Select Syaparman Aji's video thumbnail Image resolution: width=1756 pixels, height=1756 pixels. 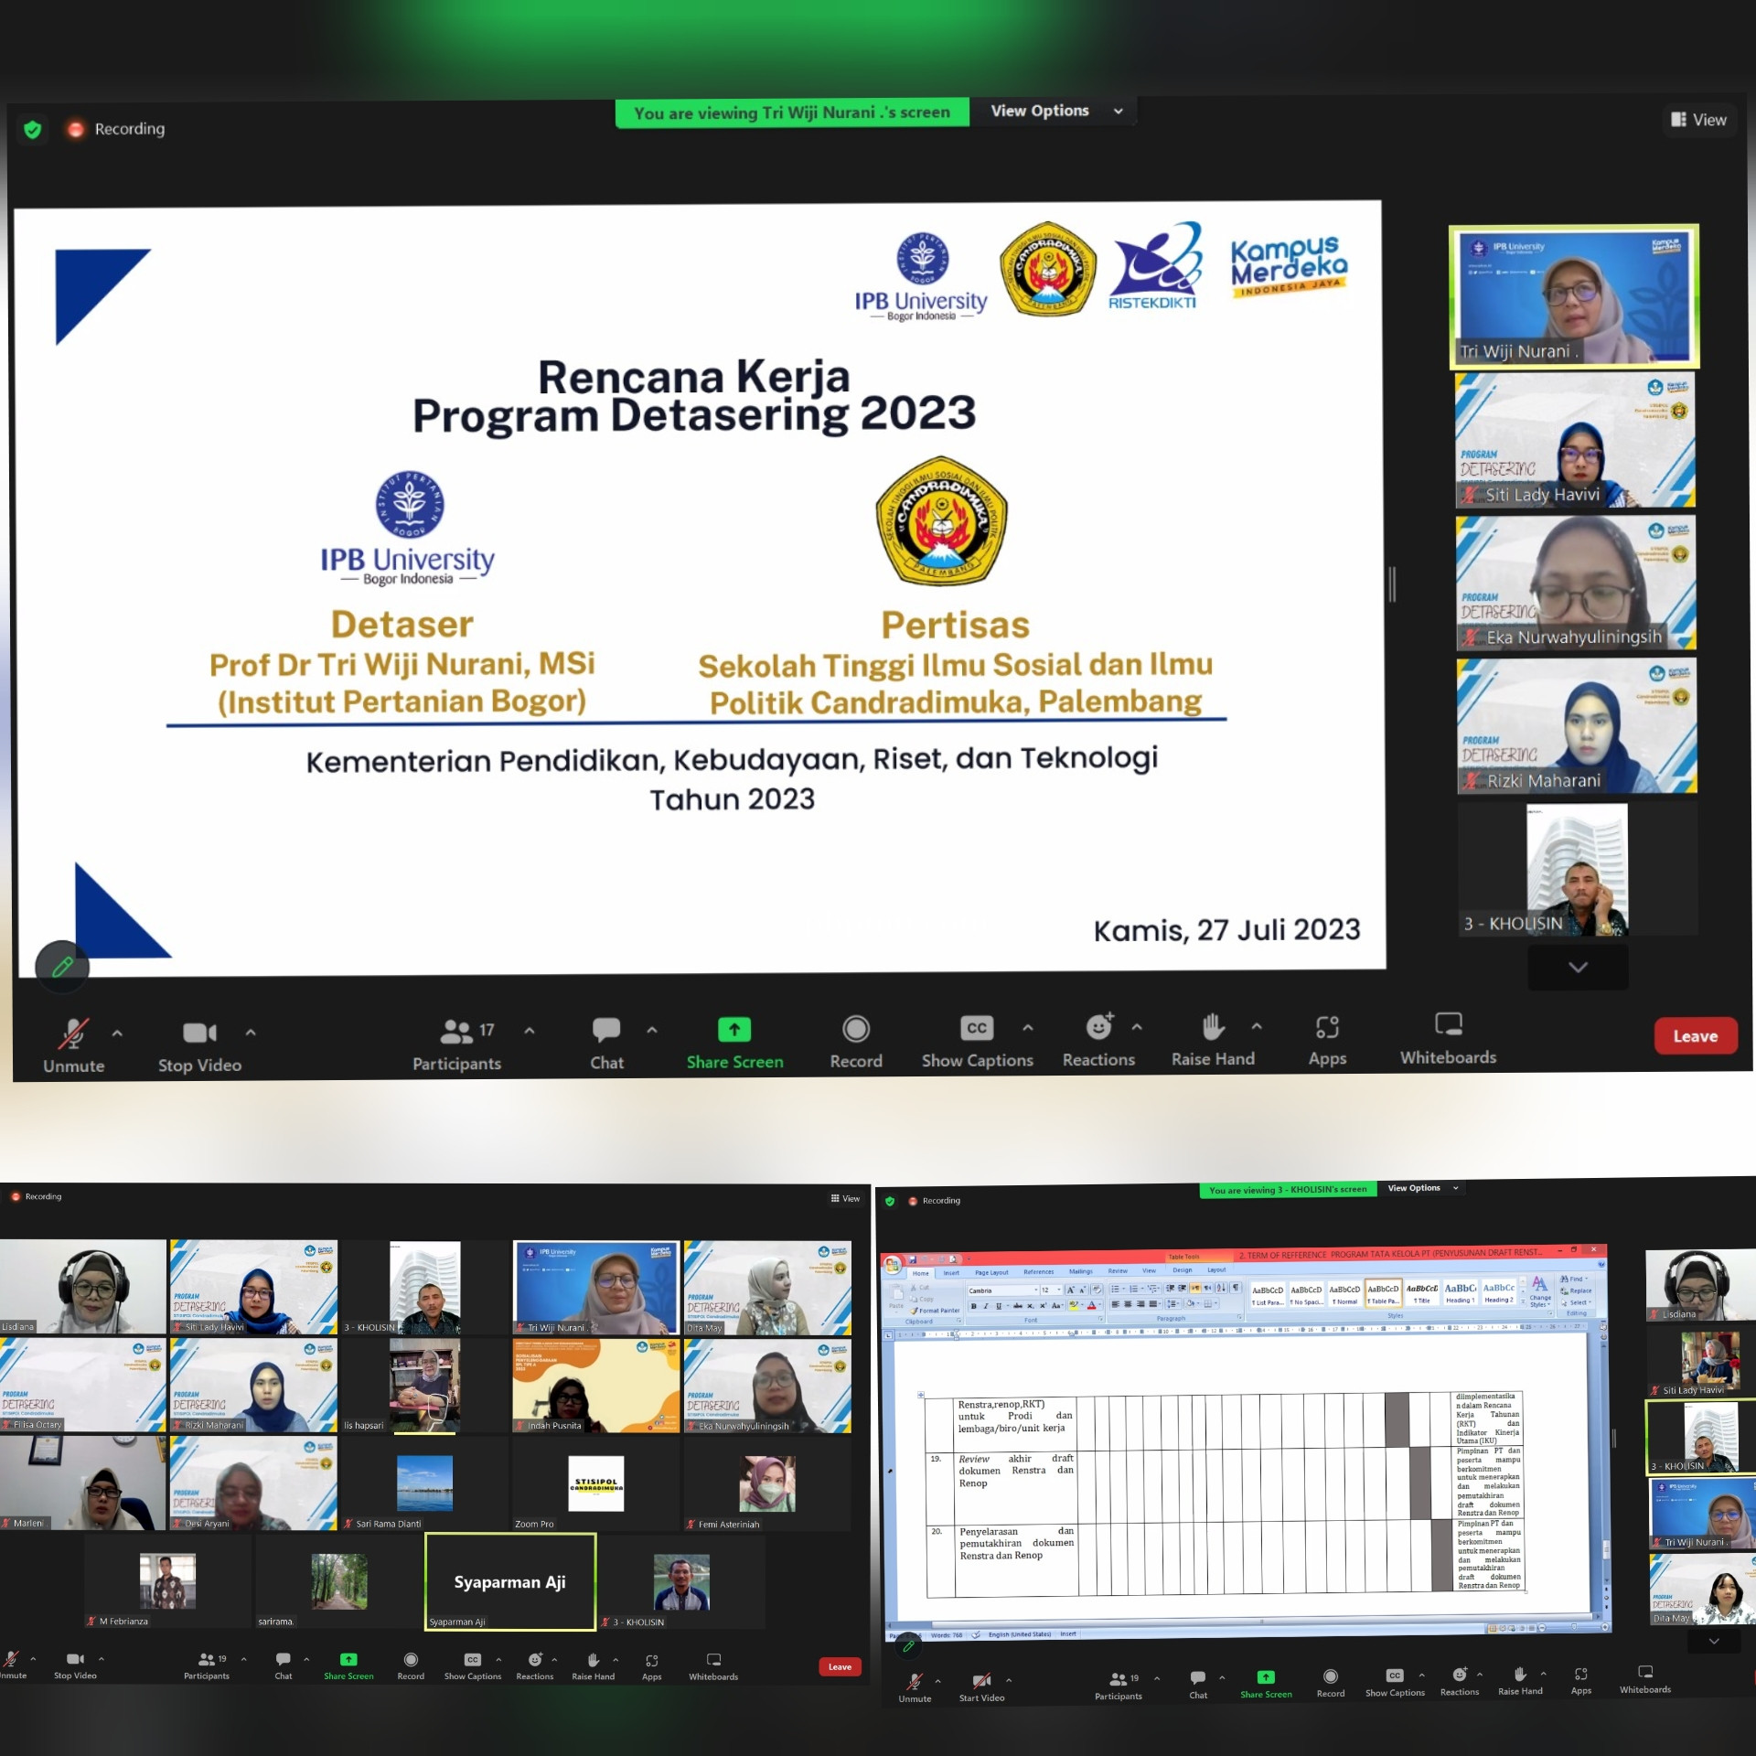(509, 1580)
